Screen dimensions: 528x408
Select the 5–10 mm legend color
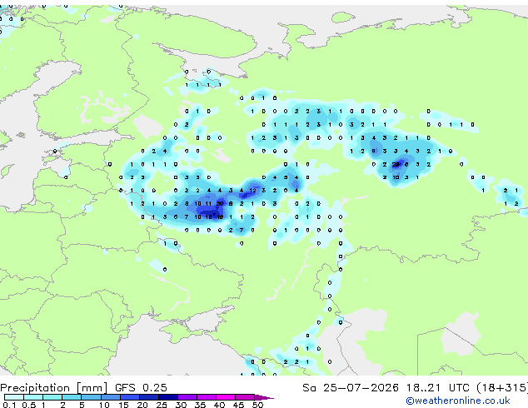pyautogui.click(x=91, y=397)
